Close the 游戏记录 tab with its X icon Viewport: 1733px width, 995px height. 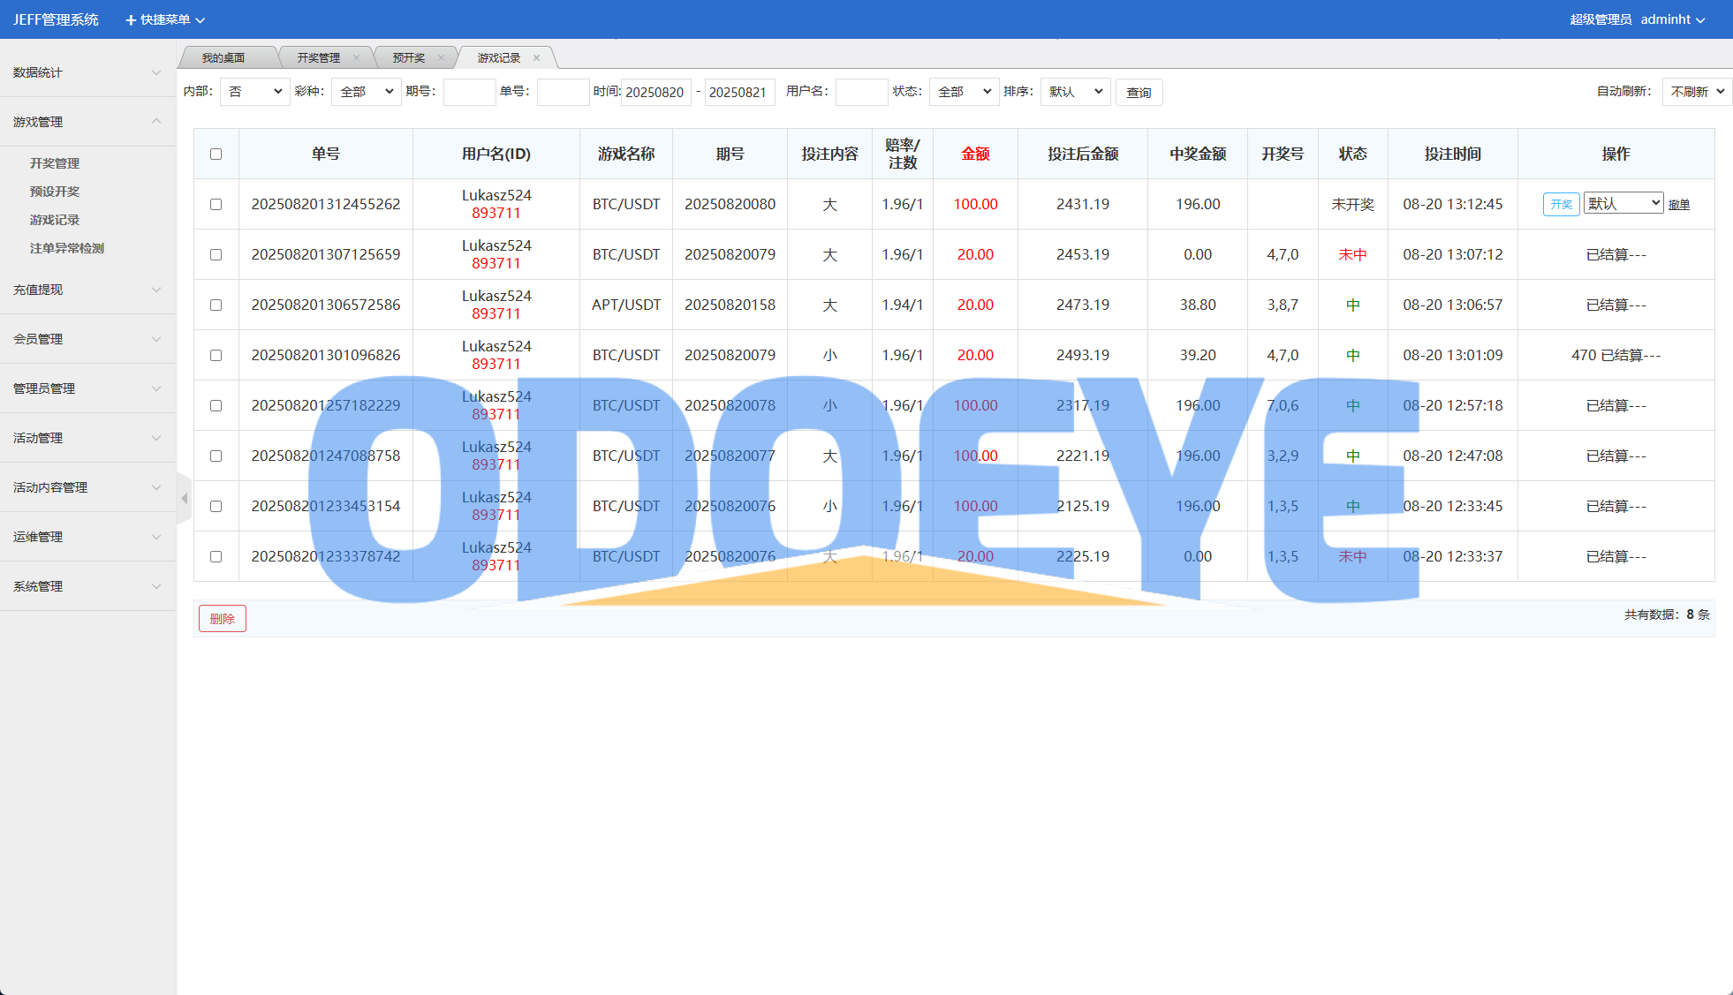pos(536,58)
